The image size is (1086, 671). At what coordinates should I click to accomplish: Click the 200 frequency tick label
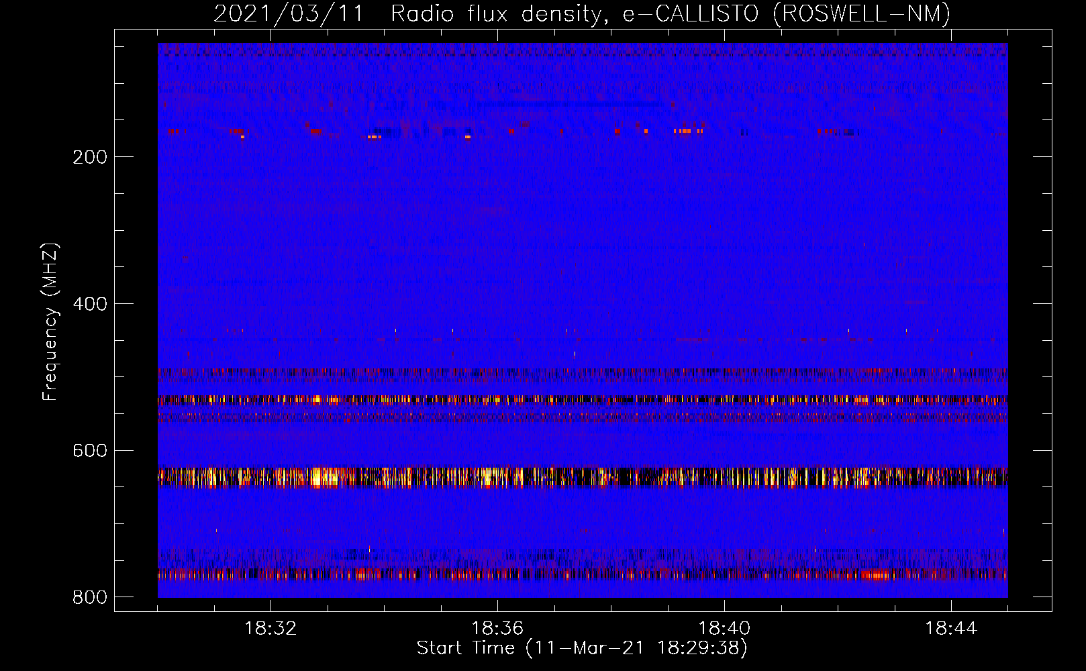[x=90, y=157]
